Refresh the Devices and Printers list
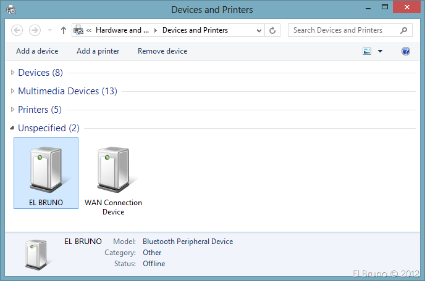This screenshot has width=425, height=281. 274,30
